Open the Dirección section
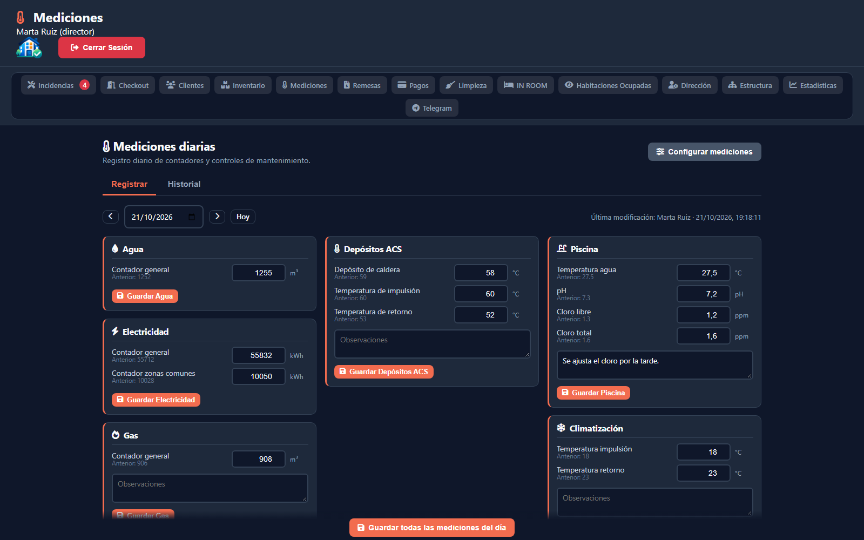This screenshot has height=540, width=864. coord(690,85)
